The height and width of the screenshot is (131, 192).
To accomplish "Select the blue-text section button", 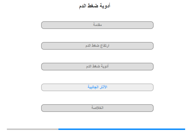I will [97, 87].
